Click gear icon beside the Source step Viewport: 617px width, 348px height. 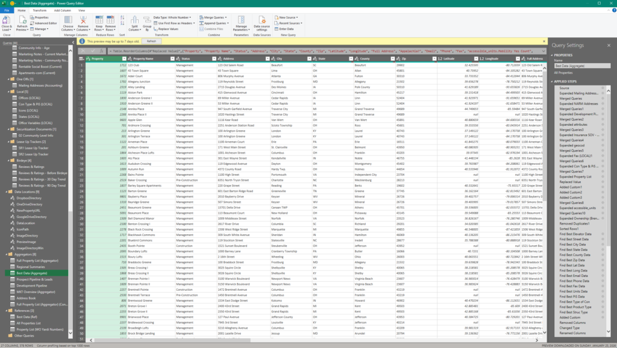click(x=603, y=87)
